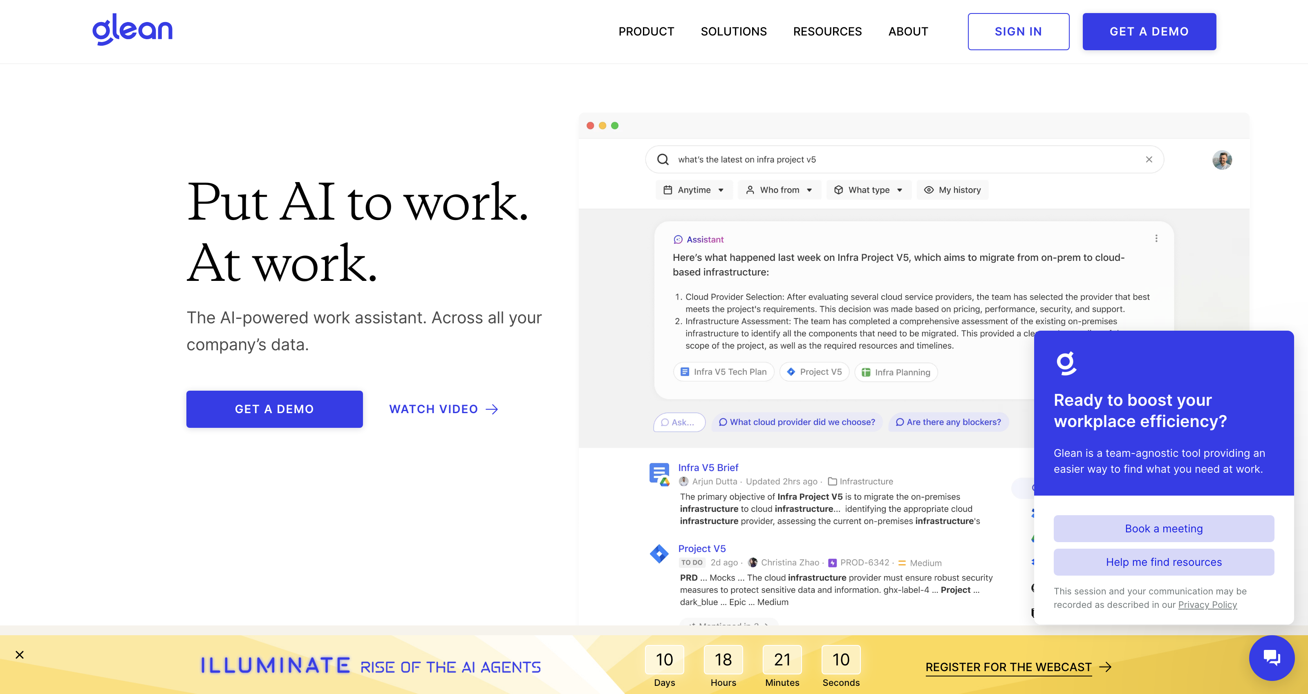This screenshot has width=1308, height=694.
Task: Click Help me find resources
Action: tap(1163, 562)
